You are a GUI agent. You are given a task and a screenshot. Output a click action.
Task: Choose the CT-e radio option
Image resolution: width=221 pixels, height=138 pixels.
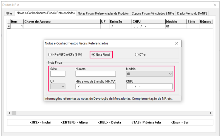coord(137,55)
